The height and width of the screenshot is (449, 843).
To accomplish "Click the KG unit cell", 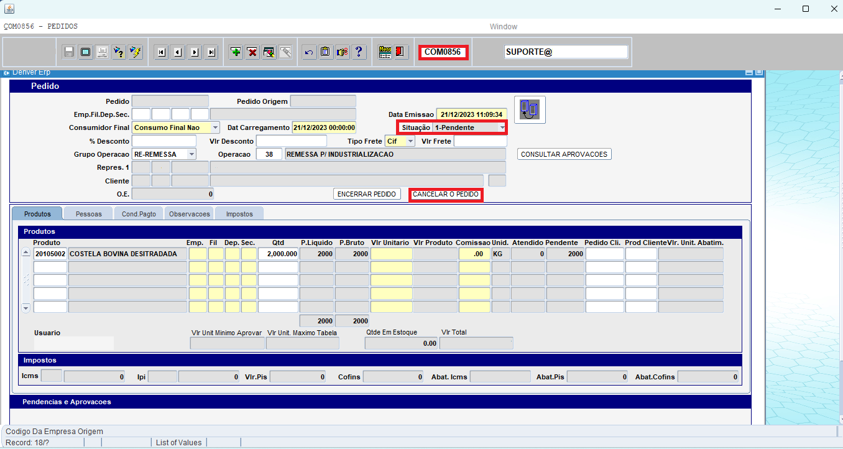I will (x=500, y=254).
